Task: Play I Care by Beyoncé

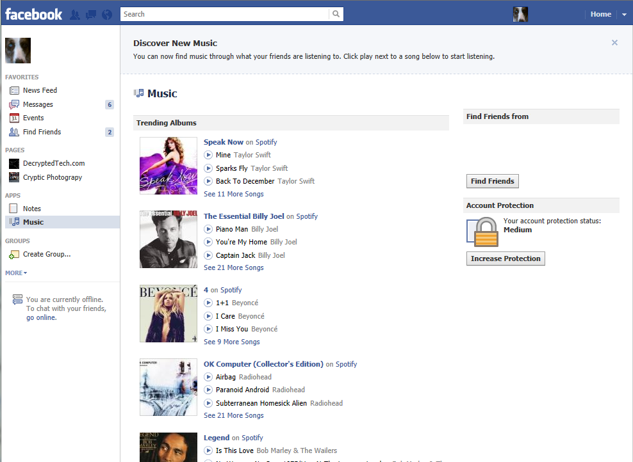Action: tap(208, 316)
